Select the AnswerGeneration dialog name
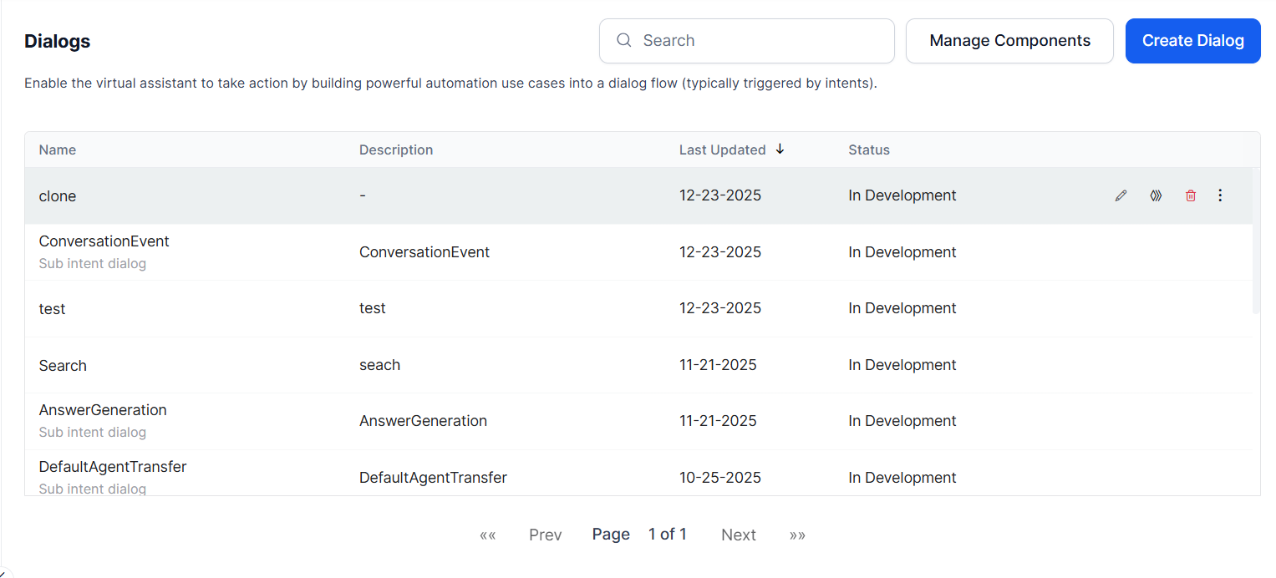 (x=103, y=410)
